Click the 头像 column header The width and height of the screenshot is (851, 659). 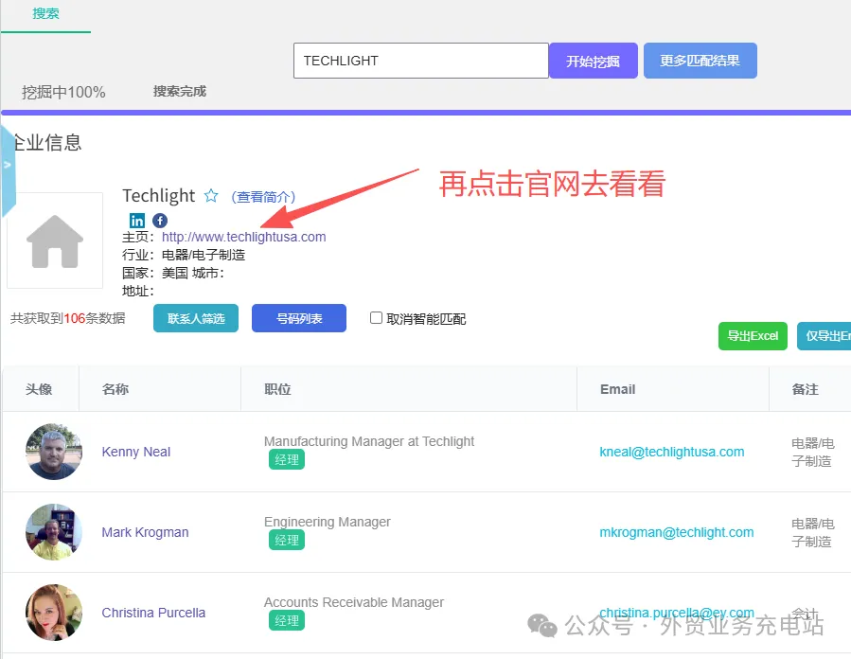[x=39, y=389]
